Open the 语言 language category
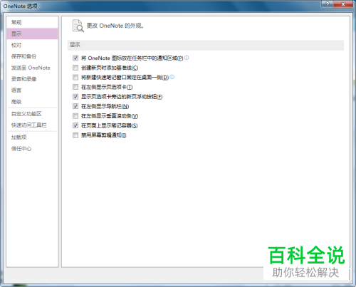356x287 pixels. coord(32,90)
